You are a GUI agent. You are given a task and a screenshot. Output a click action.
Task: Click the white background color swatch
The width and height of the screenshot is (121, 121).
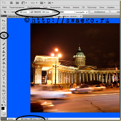5,110
